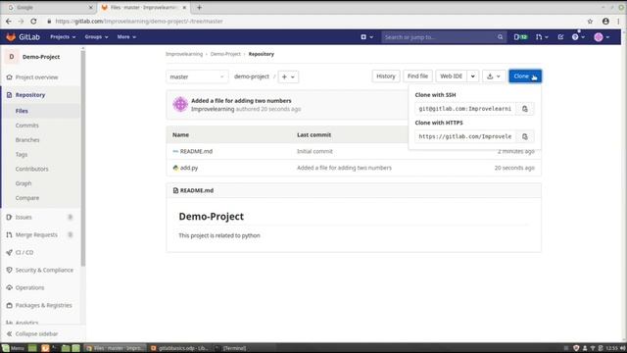Click the Find file button
Screen dimensions: 627x353
coord(417,76)
